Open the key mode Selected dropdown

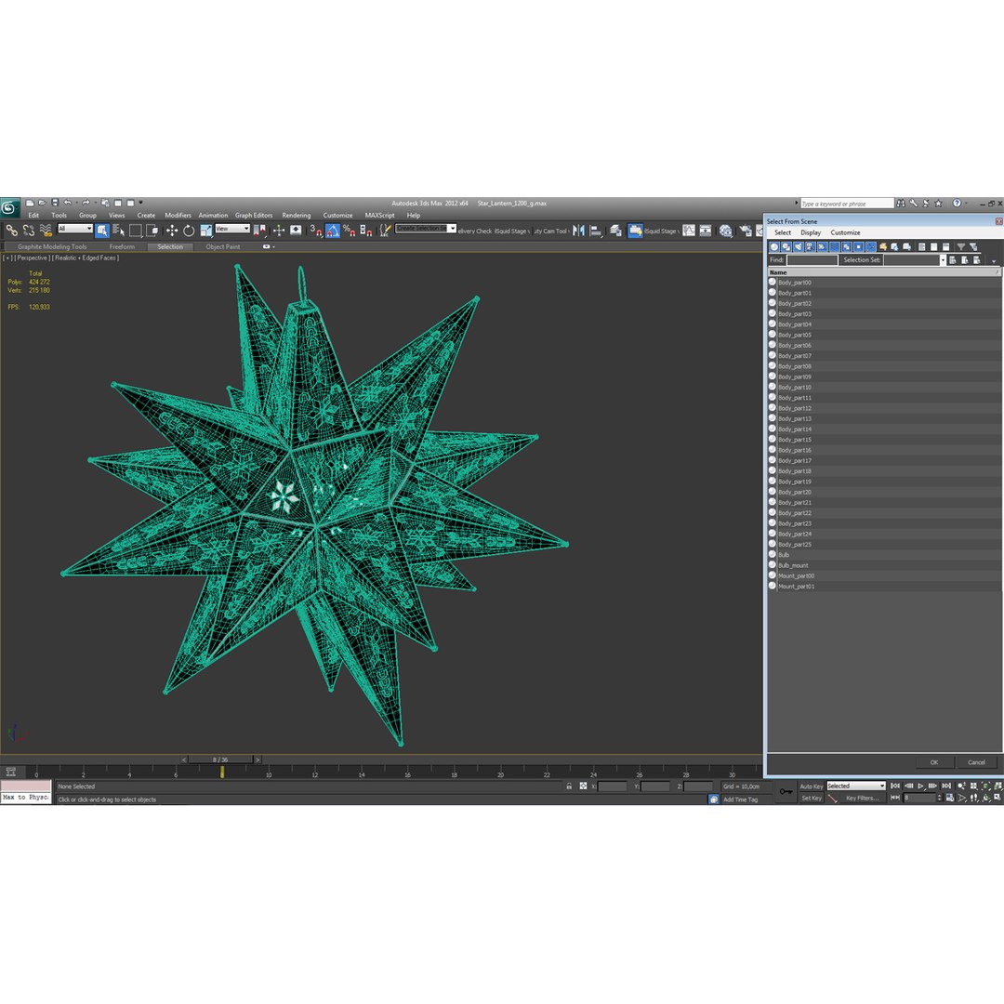[x=855, y=786]
